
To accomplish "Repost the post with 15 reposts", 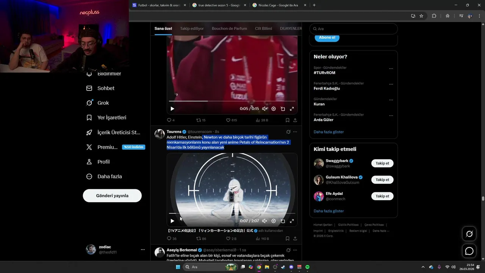I will (201, 120).
